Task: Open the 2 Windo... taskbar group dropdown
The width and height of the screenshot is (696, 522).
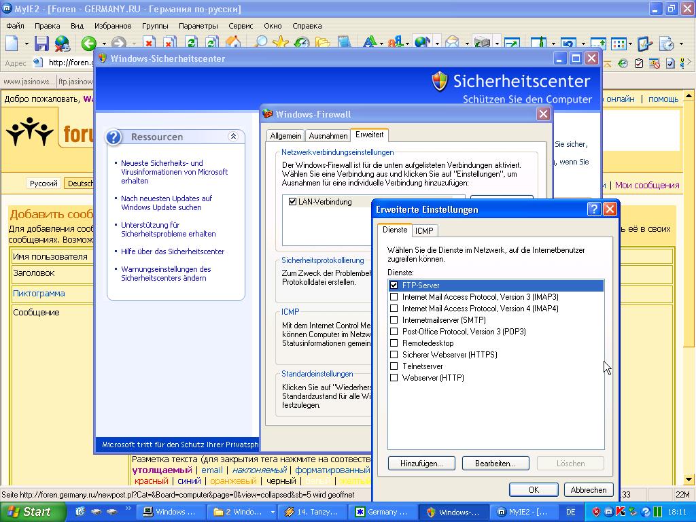Action: (x=272, y=512)
